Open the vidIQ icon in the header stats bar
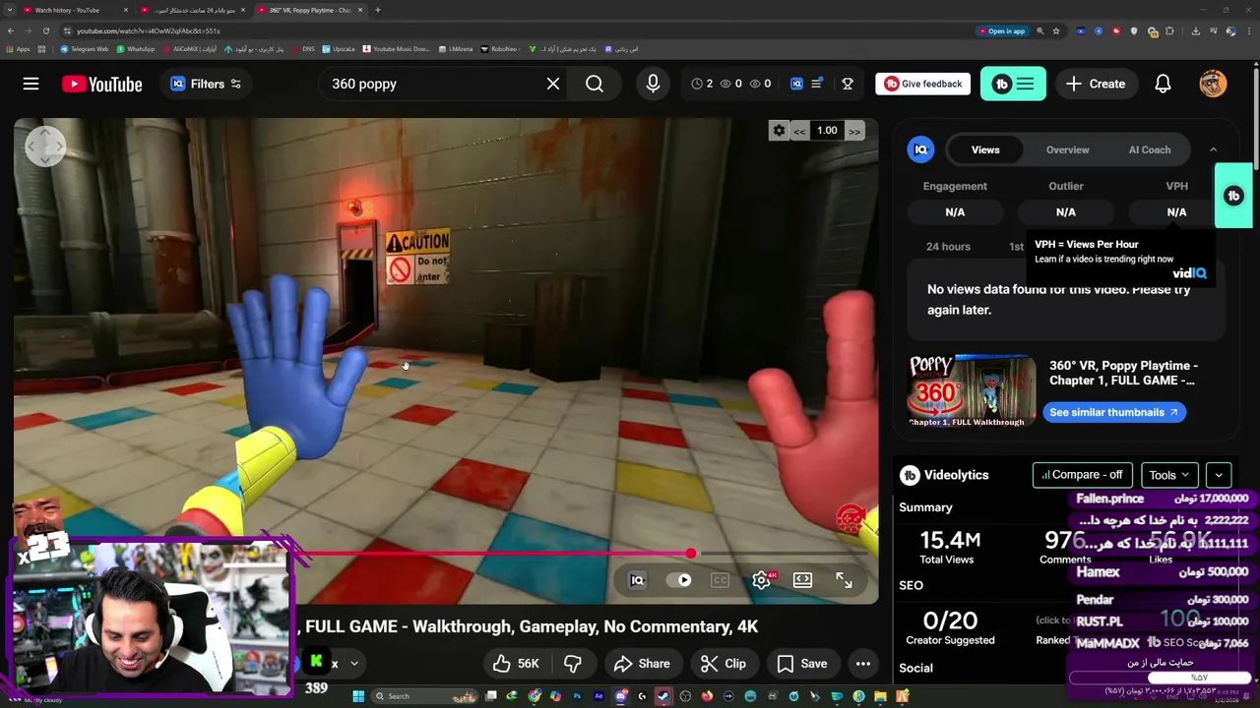 (x=796, y=84)
